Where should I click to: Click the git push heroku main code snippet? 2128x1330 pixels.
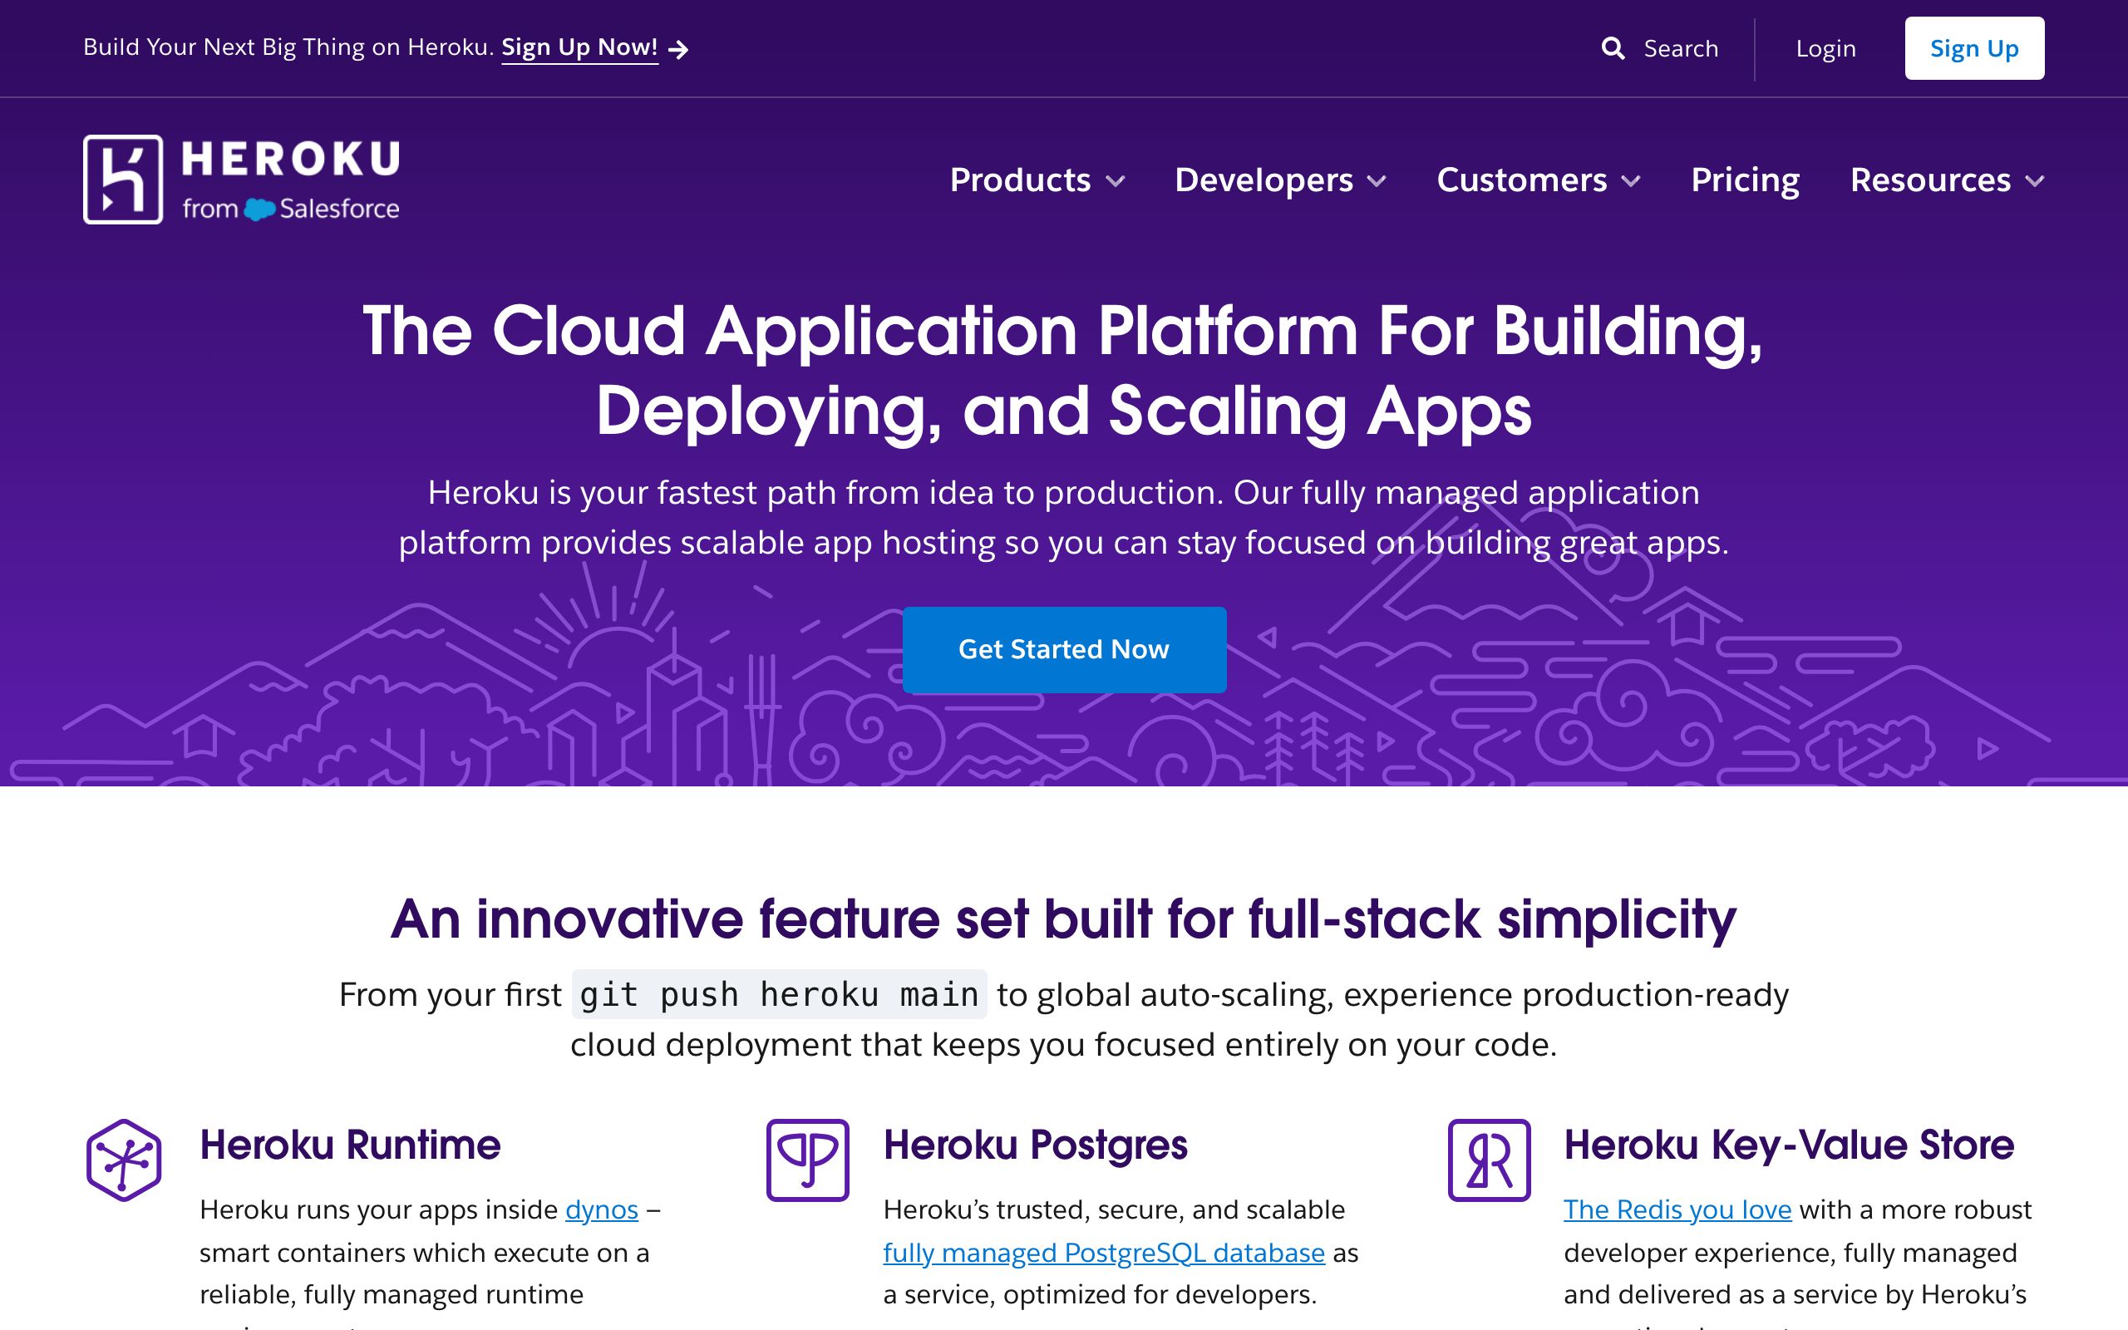tap(779, 995)
